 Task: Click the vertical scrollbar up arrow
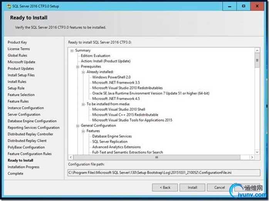[x=257, y=50]
